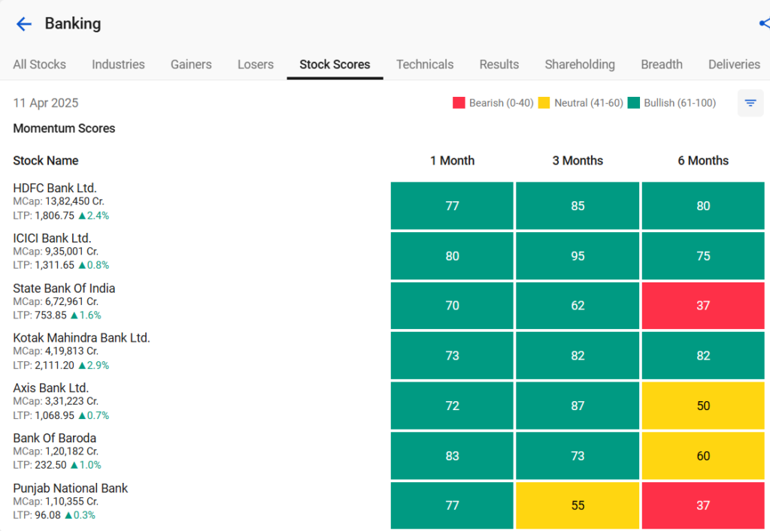The height and width of the screenshot is (531, 770).
Task: Select Axis Bank 3 Months score 87
Action: pos(577,406)
